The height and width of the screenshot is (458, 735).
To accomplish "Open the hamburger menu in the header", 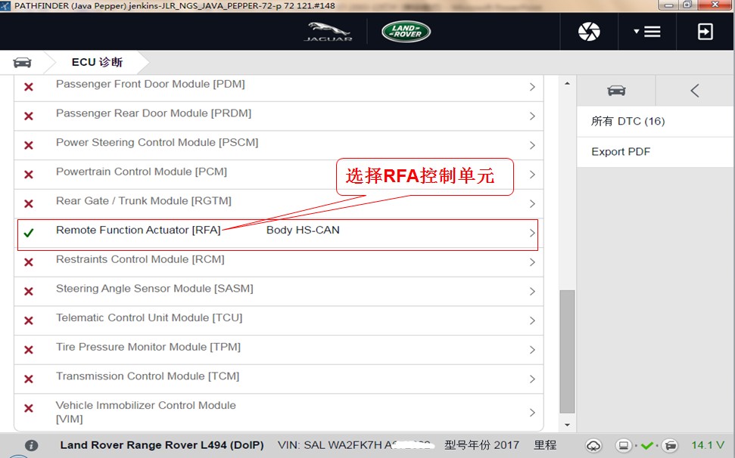I will (x=647, y=31).
